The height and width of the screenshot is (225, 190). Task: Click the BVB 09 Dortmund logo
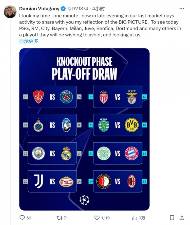click(x=131, y=125)
